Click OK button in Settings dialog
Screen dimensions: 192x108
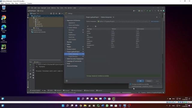pyautogui.click(x=140, y=81)
